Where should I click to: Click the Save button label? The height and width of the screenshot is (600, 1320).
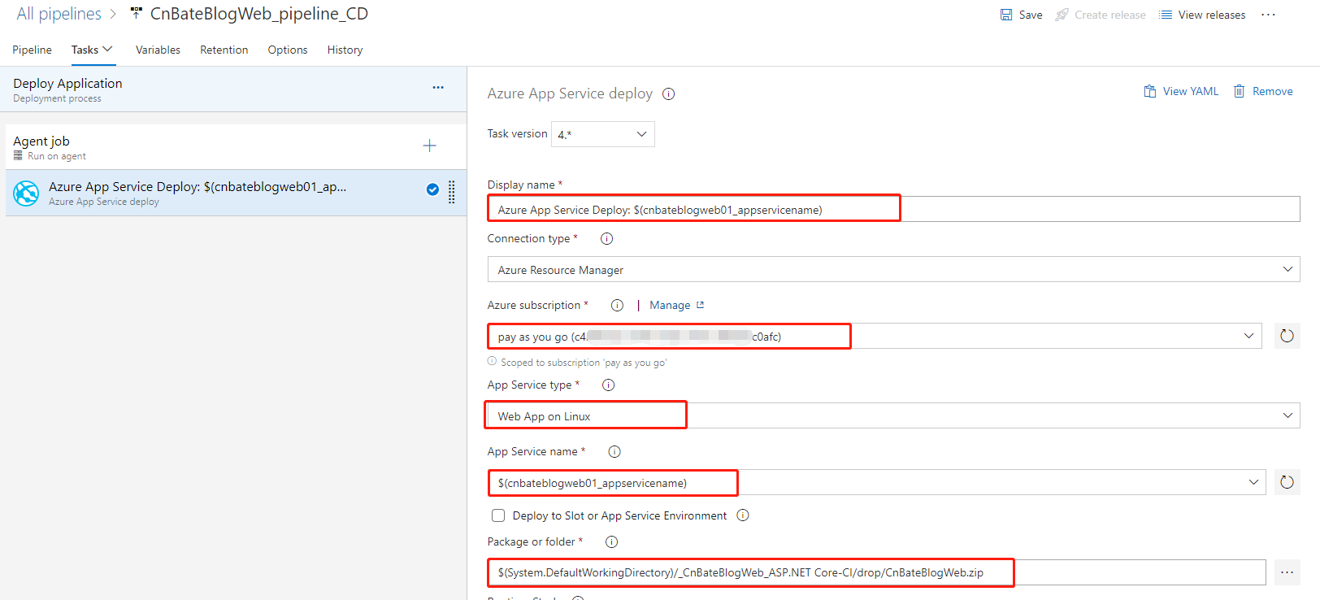click(x=1031, y=15)
